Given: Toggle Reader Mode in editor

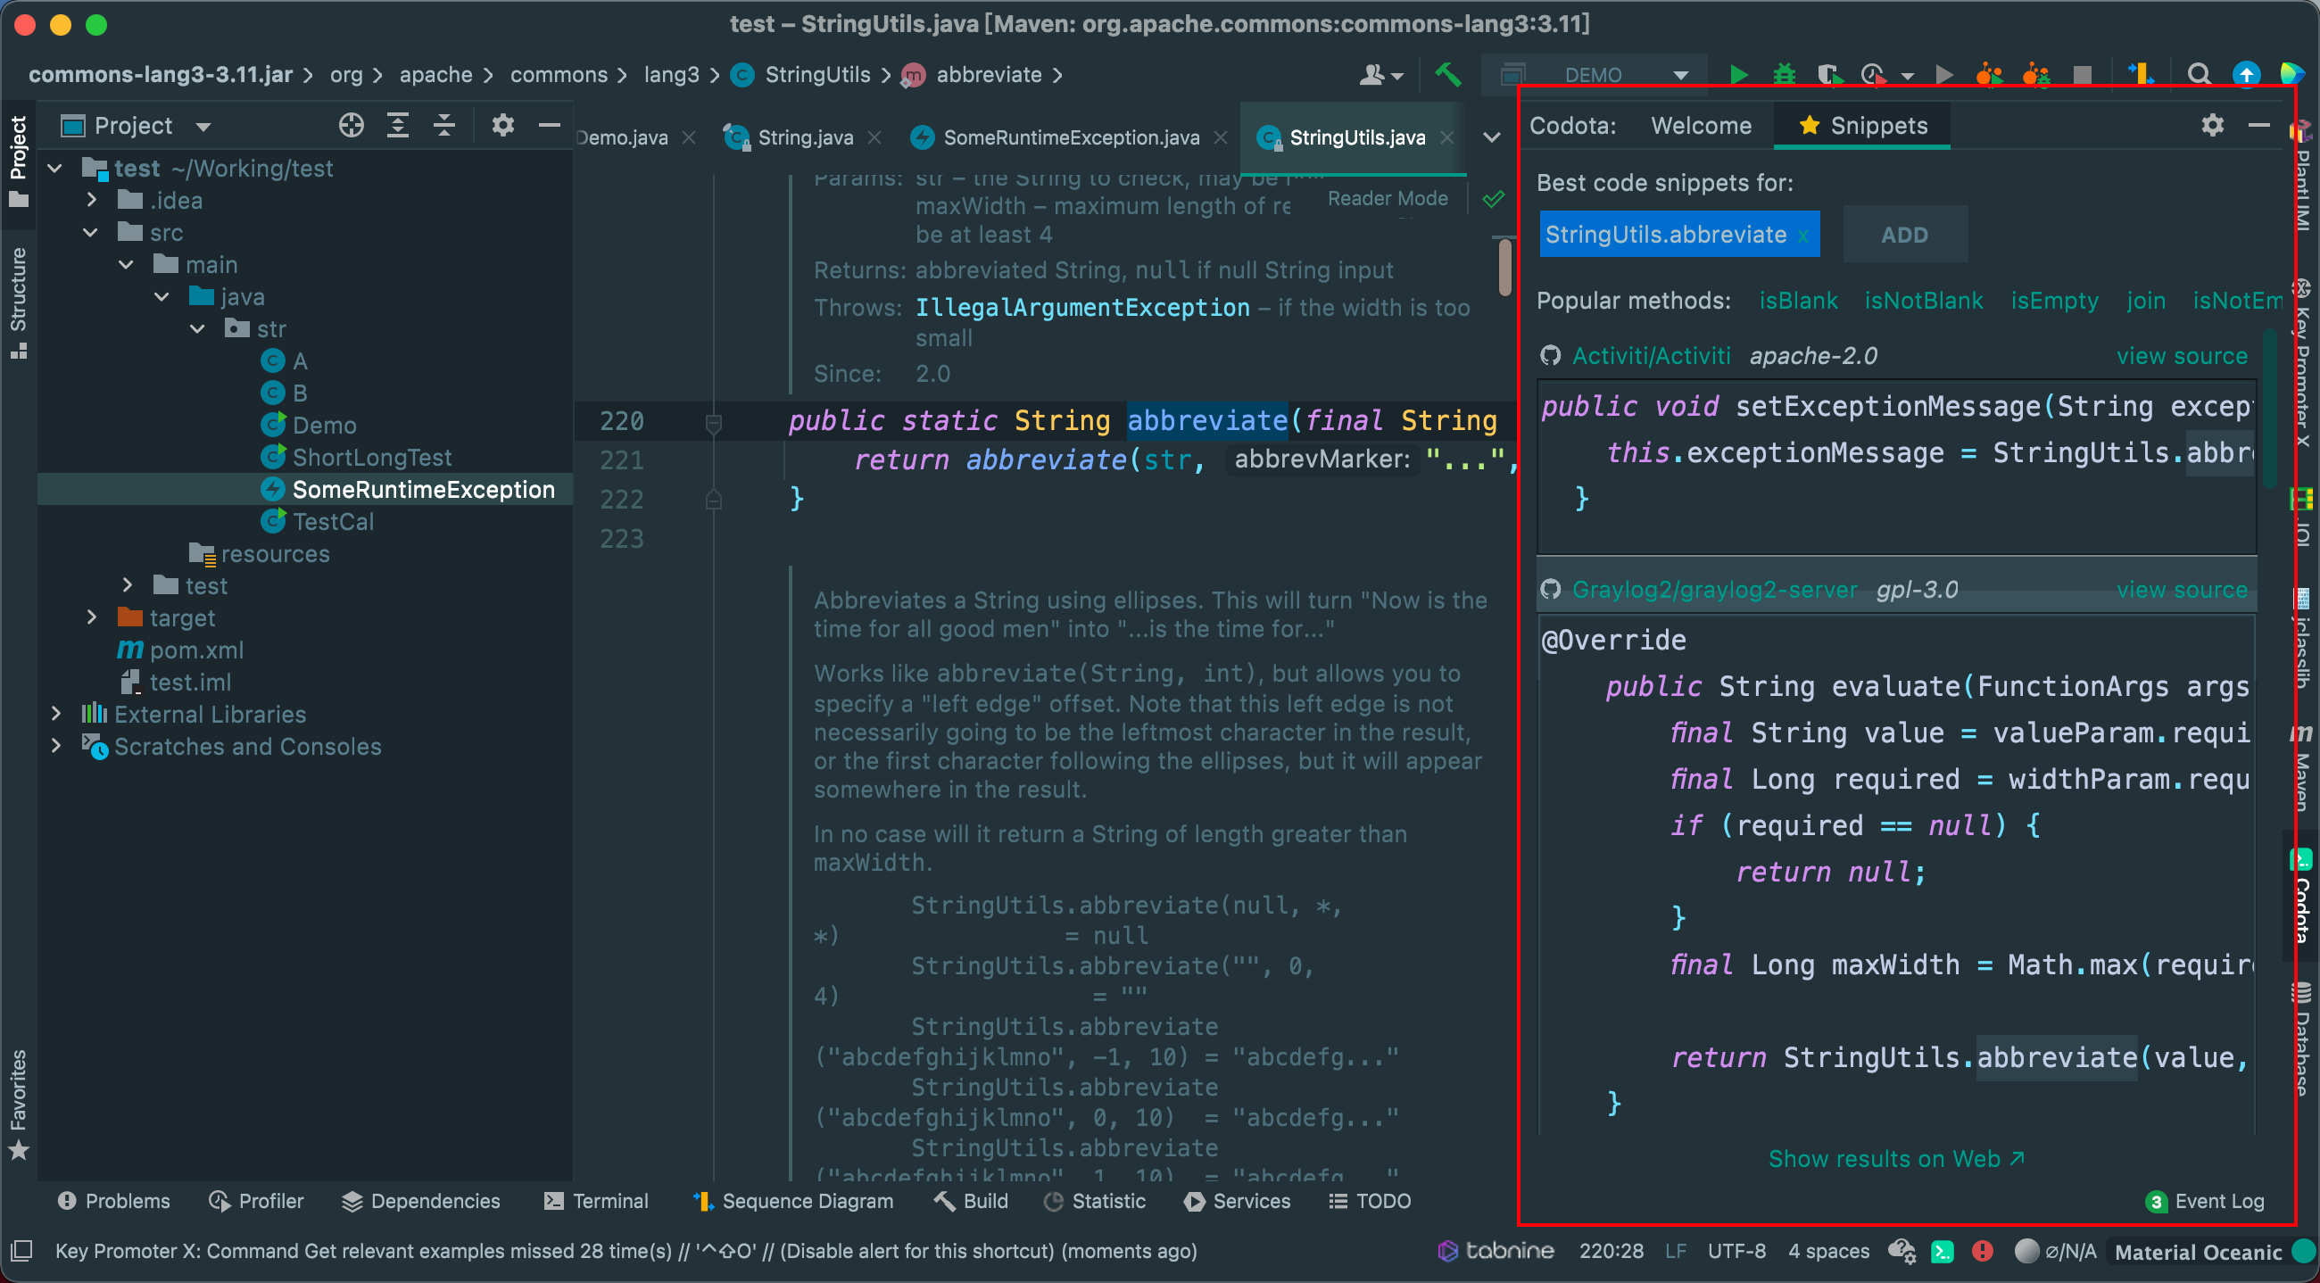Looking at the screenshot, I should [1387, 198].
